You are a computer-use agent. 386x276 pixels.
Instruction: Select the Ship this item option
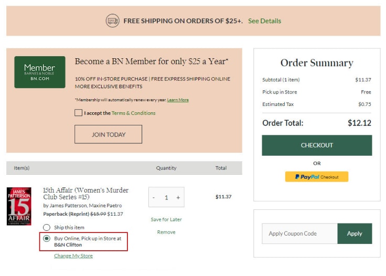pyautogui.click(x=47, y=227)
